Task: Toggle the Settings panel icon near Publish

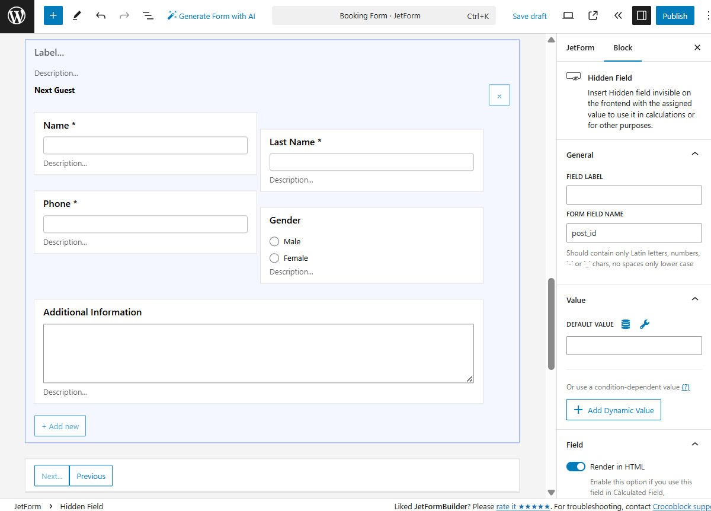Action: coord(641,15)
